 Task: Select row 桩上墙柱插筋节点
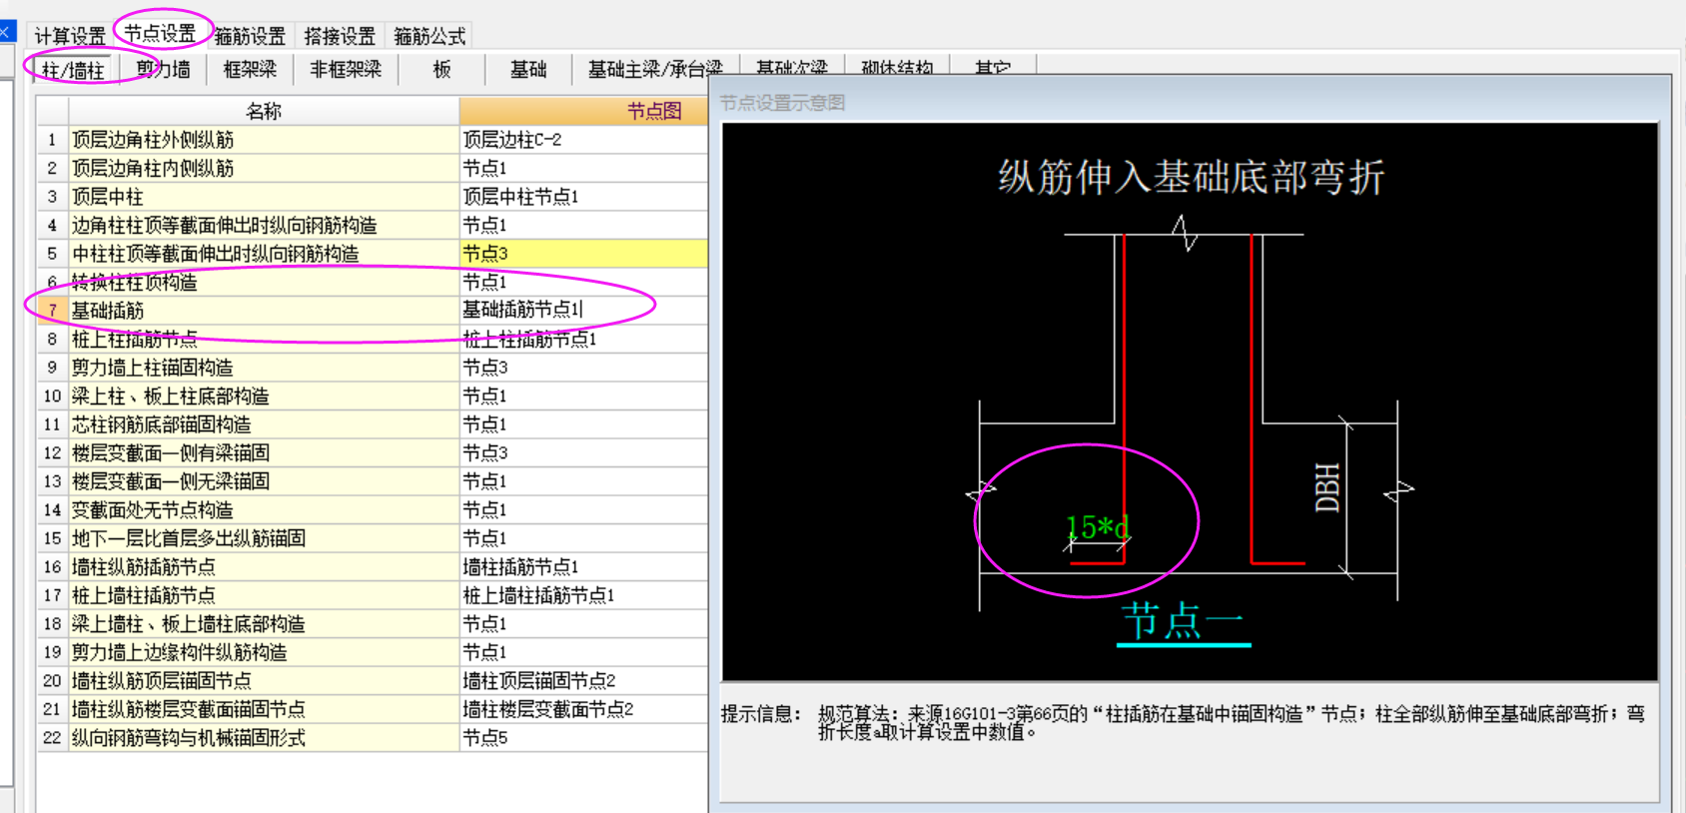(264, 595)
